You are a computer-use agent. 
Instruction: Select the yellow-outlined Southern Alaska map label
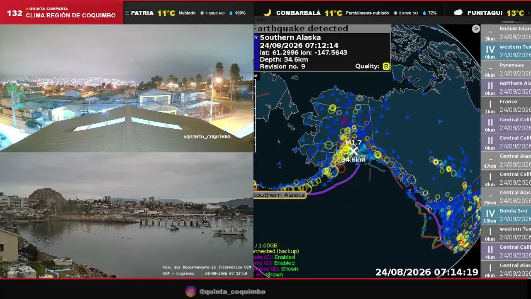click(x=280, y=195)
